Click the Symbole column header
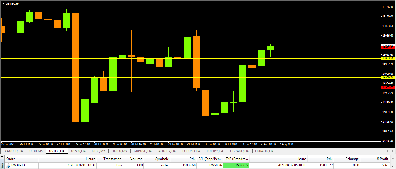Viewport: 396px width, 169px height. pos(162,159)
